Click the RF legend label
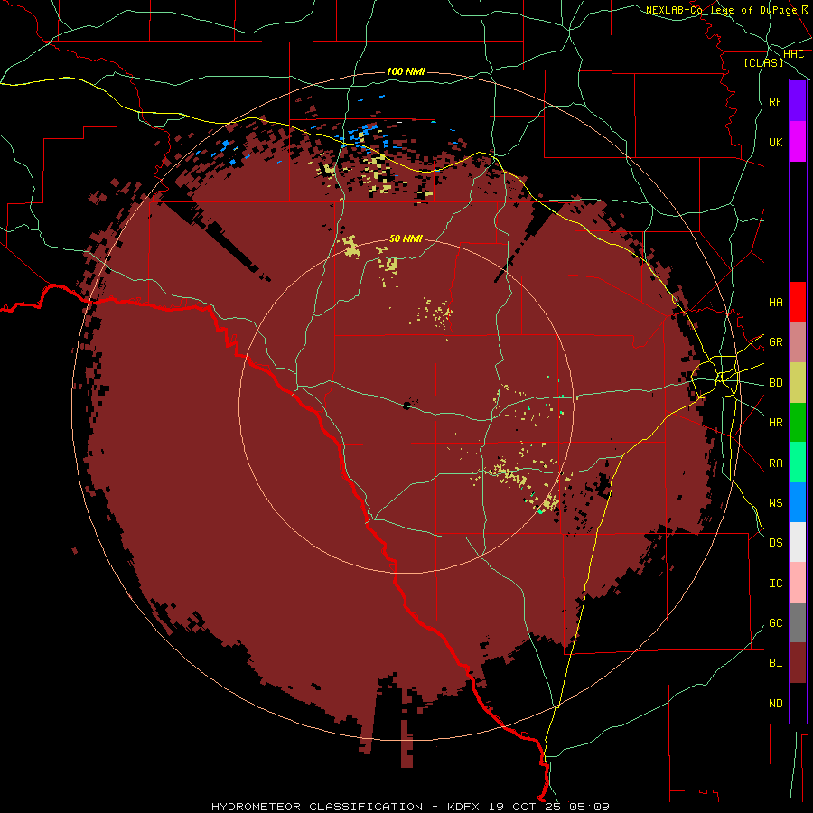 pyautogui.click(x=775, y=101)
